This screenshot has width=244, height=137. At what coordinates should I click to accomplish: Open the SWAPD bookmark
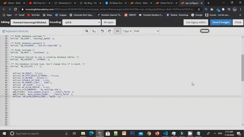(130, 15)
